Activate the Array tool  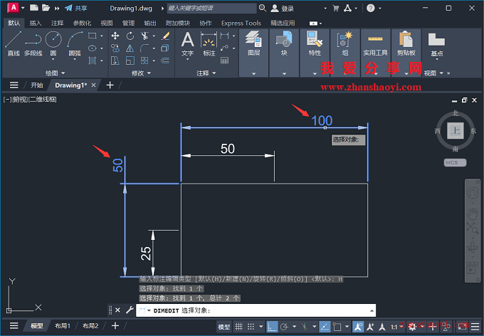point(144,61)
